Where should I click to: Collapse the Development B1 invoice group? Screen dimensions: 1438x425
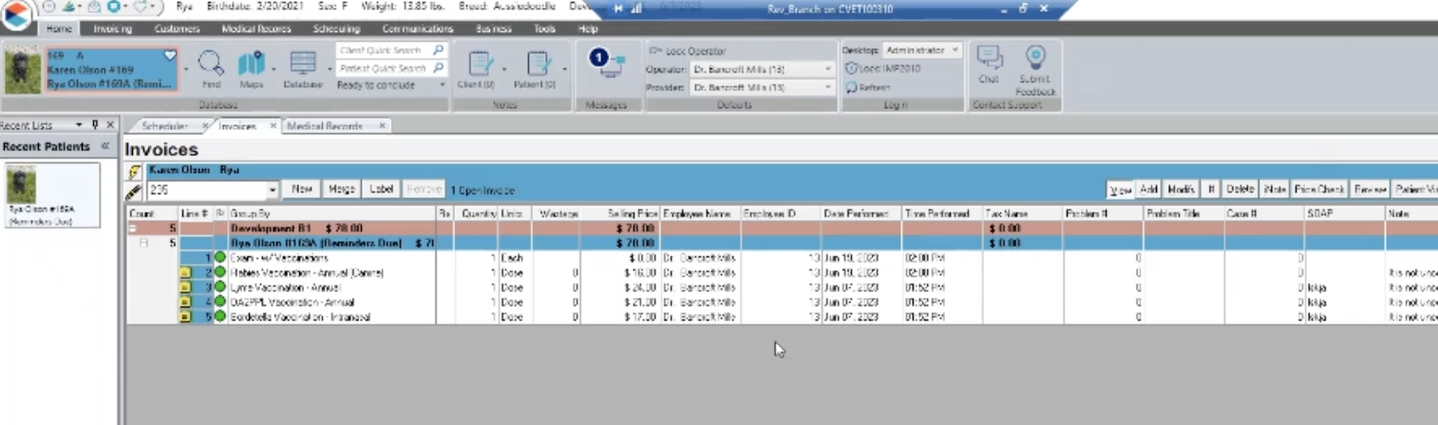[x=133, y=229]
